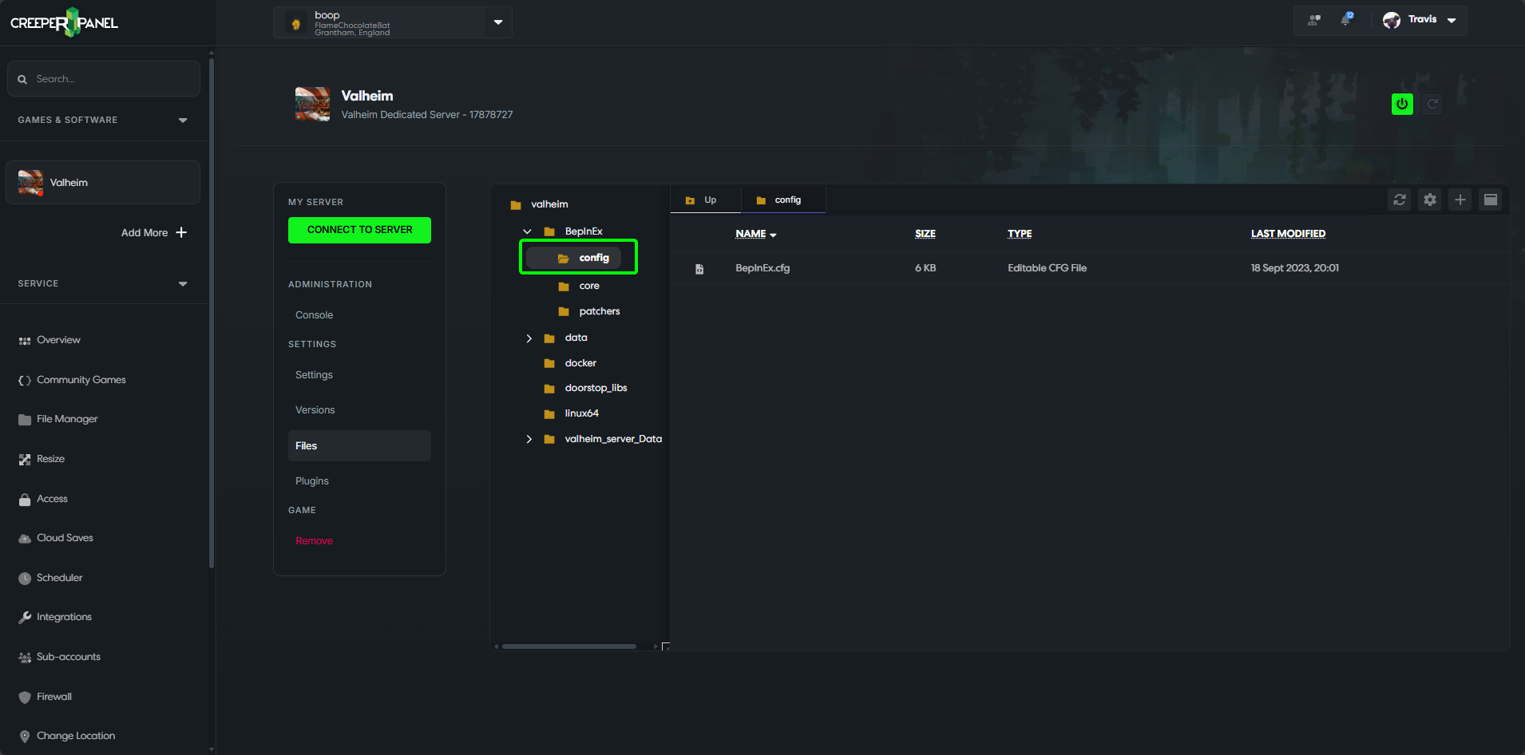Click the Access lock icon
The width and height of the screenshot is (1525, 755).
click(x=25, y=500)
